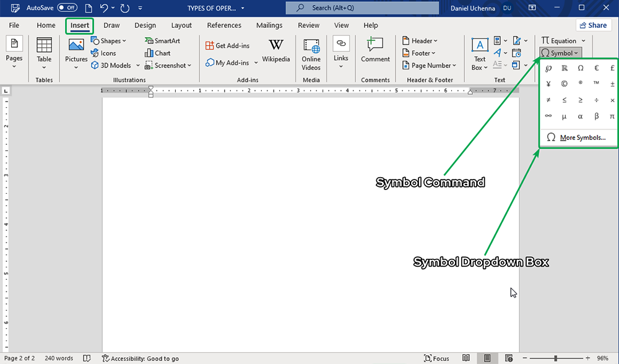Select the copyright symbol in dropdown

(564, 84)
